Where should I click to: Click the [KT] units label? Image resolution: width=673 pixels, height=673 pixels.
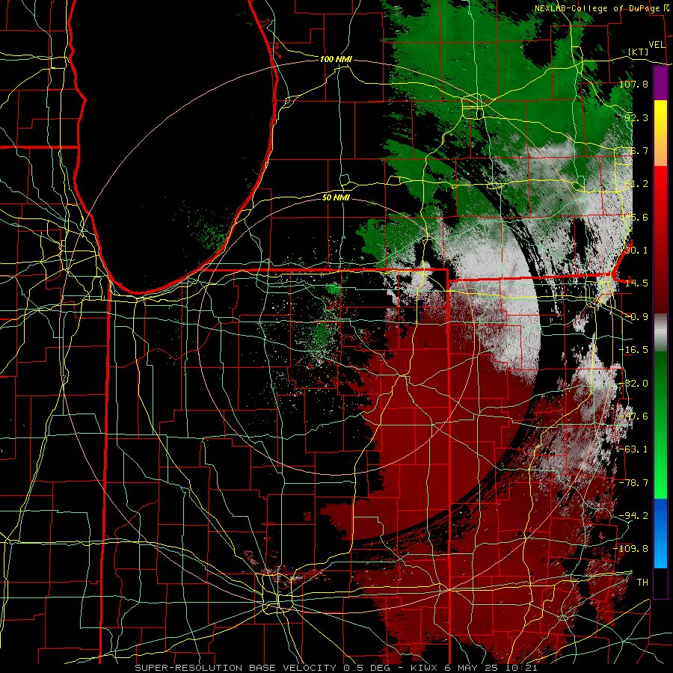tap(639, 52)
